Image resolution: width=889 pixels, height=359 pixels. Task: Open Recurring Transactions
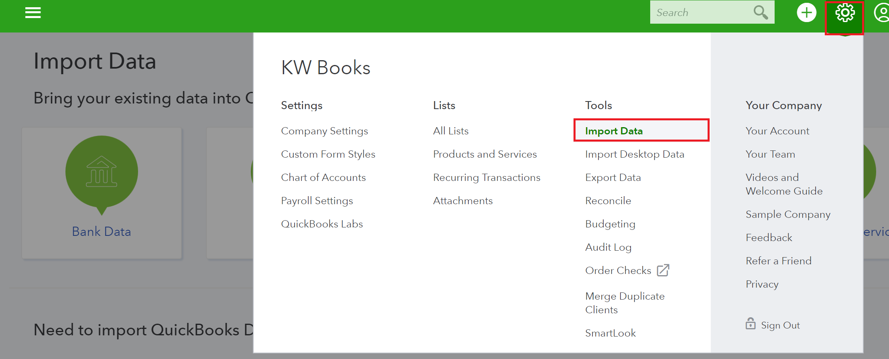[486, 177]
